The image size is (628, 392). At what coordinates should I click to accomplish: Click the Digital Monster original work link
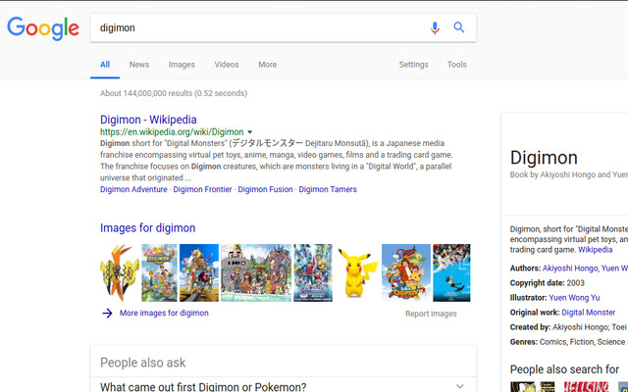589,313
